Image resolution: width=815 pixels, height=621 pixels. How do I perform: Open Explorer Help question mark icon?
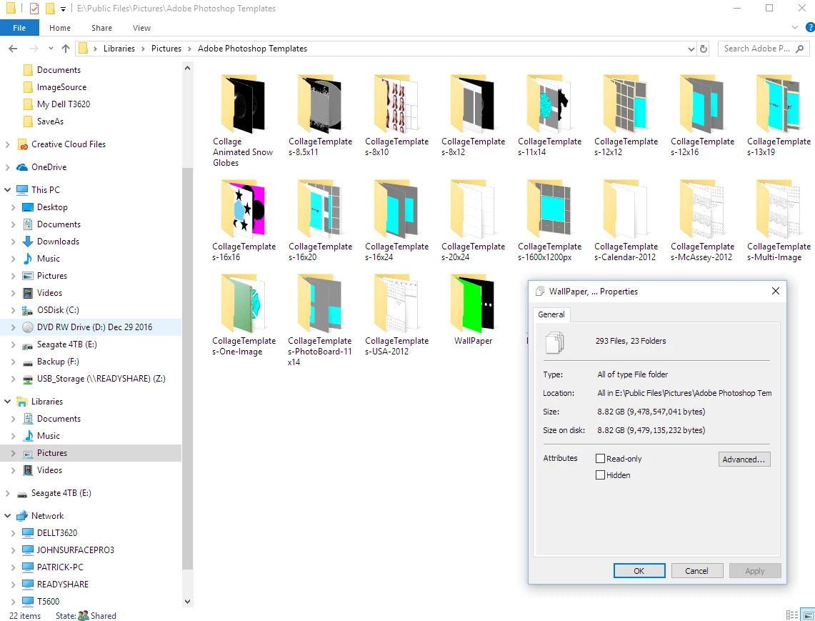point(810,27)
